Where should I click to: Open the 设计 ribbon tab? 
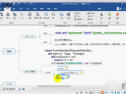click(28, 9)
